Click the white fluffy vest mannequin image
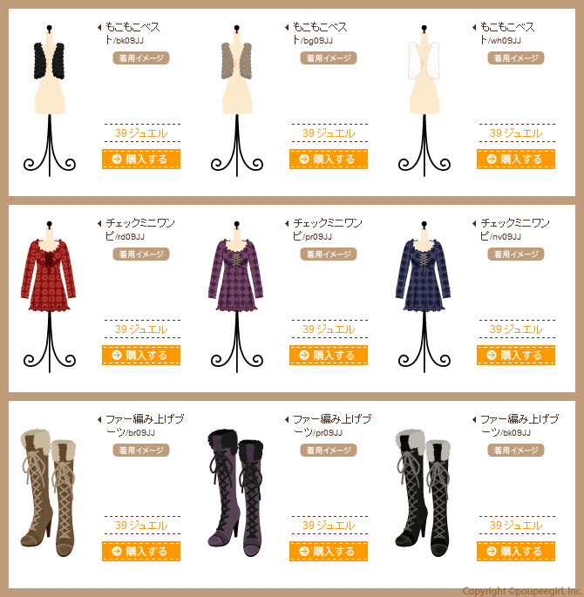584x597 pixels. pyautogui.click(x=424, y=101)
